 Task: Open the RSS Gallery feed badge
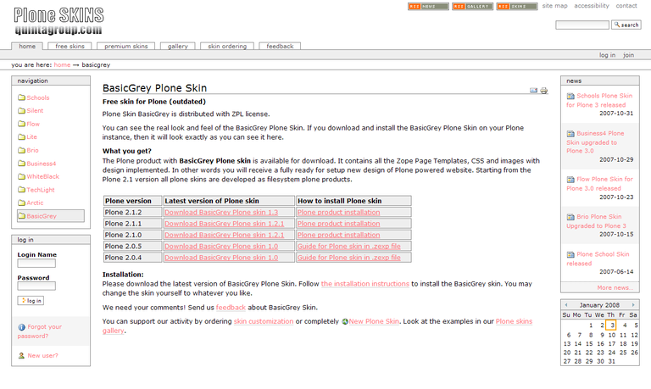472,7
